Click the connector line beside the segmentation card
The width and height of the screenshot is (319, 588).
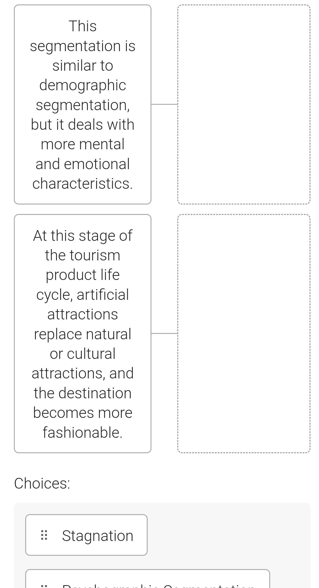pyautogui.click(x=164, y=104)
